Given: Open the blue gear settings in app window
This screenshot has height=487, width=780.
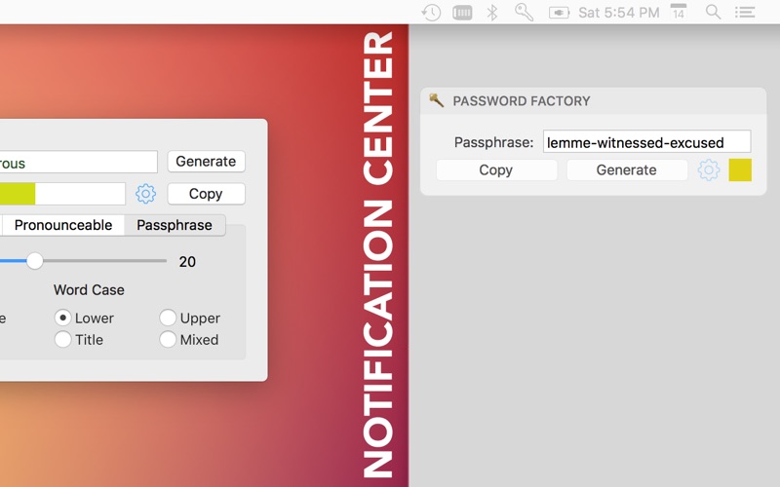Looking at the screenshot, I should coord(145,193).
